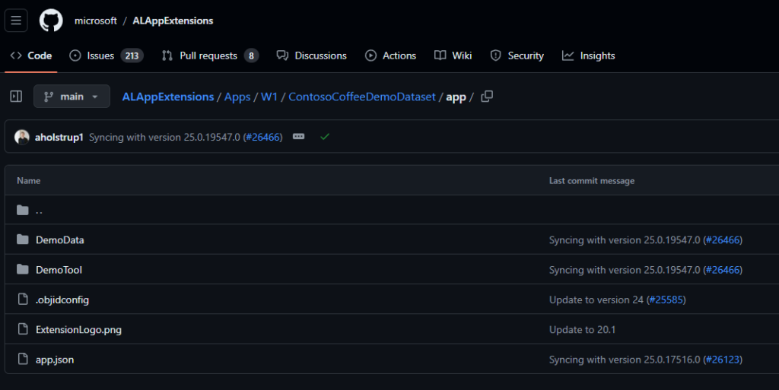779x390 pixels.
Task: Click the app.json file icon
Action: [x=22, y=359]
